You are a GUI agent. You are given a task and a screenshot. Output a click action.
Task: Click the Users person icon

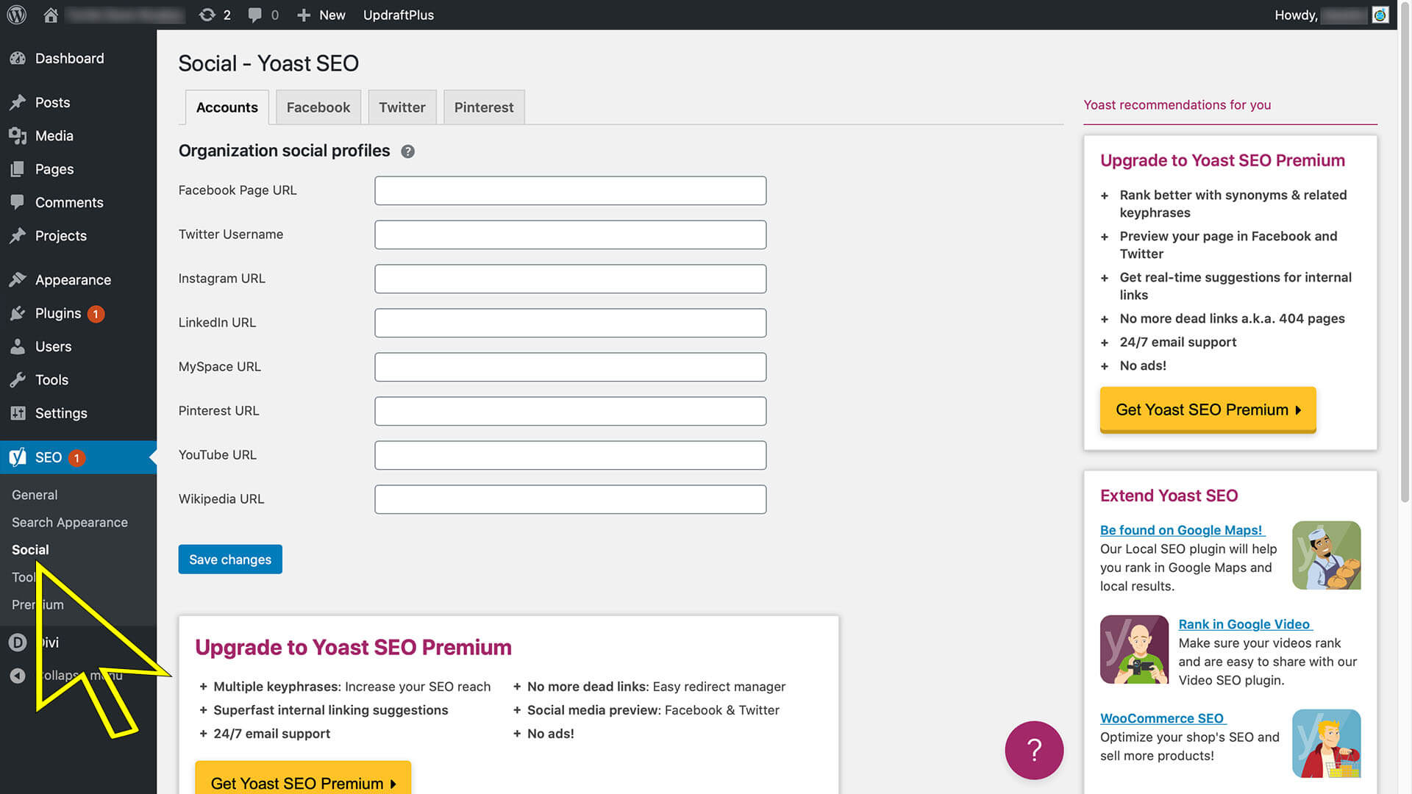pyautogui.click(x=18, y=346)
